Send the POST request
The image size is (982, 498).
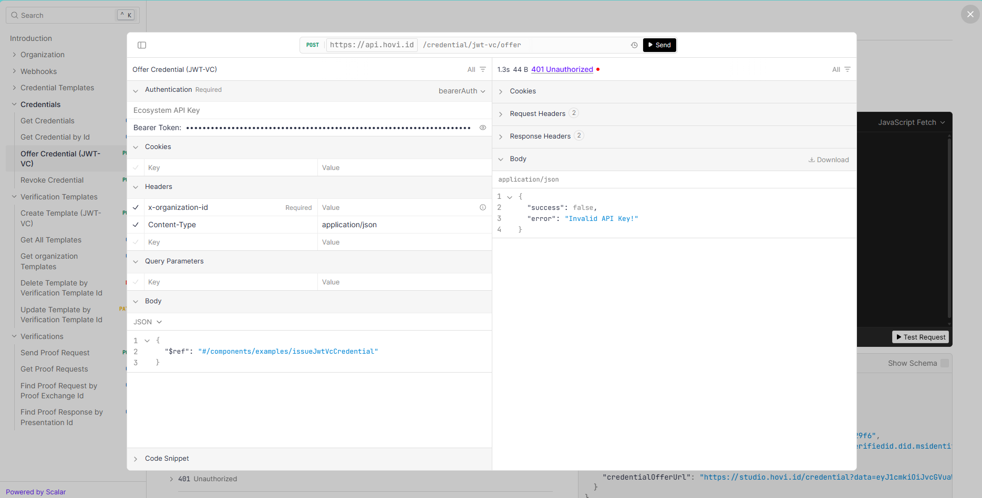click(659, 45)
